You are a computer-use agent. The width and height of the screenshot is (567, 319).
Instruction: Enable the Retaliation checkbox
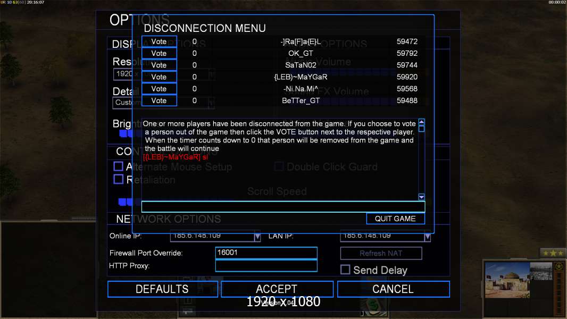click(118, 179)
